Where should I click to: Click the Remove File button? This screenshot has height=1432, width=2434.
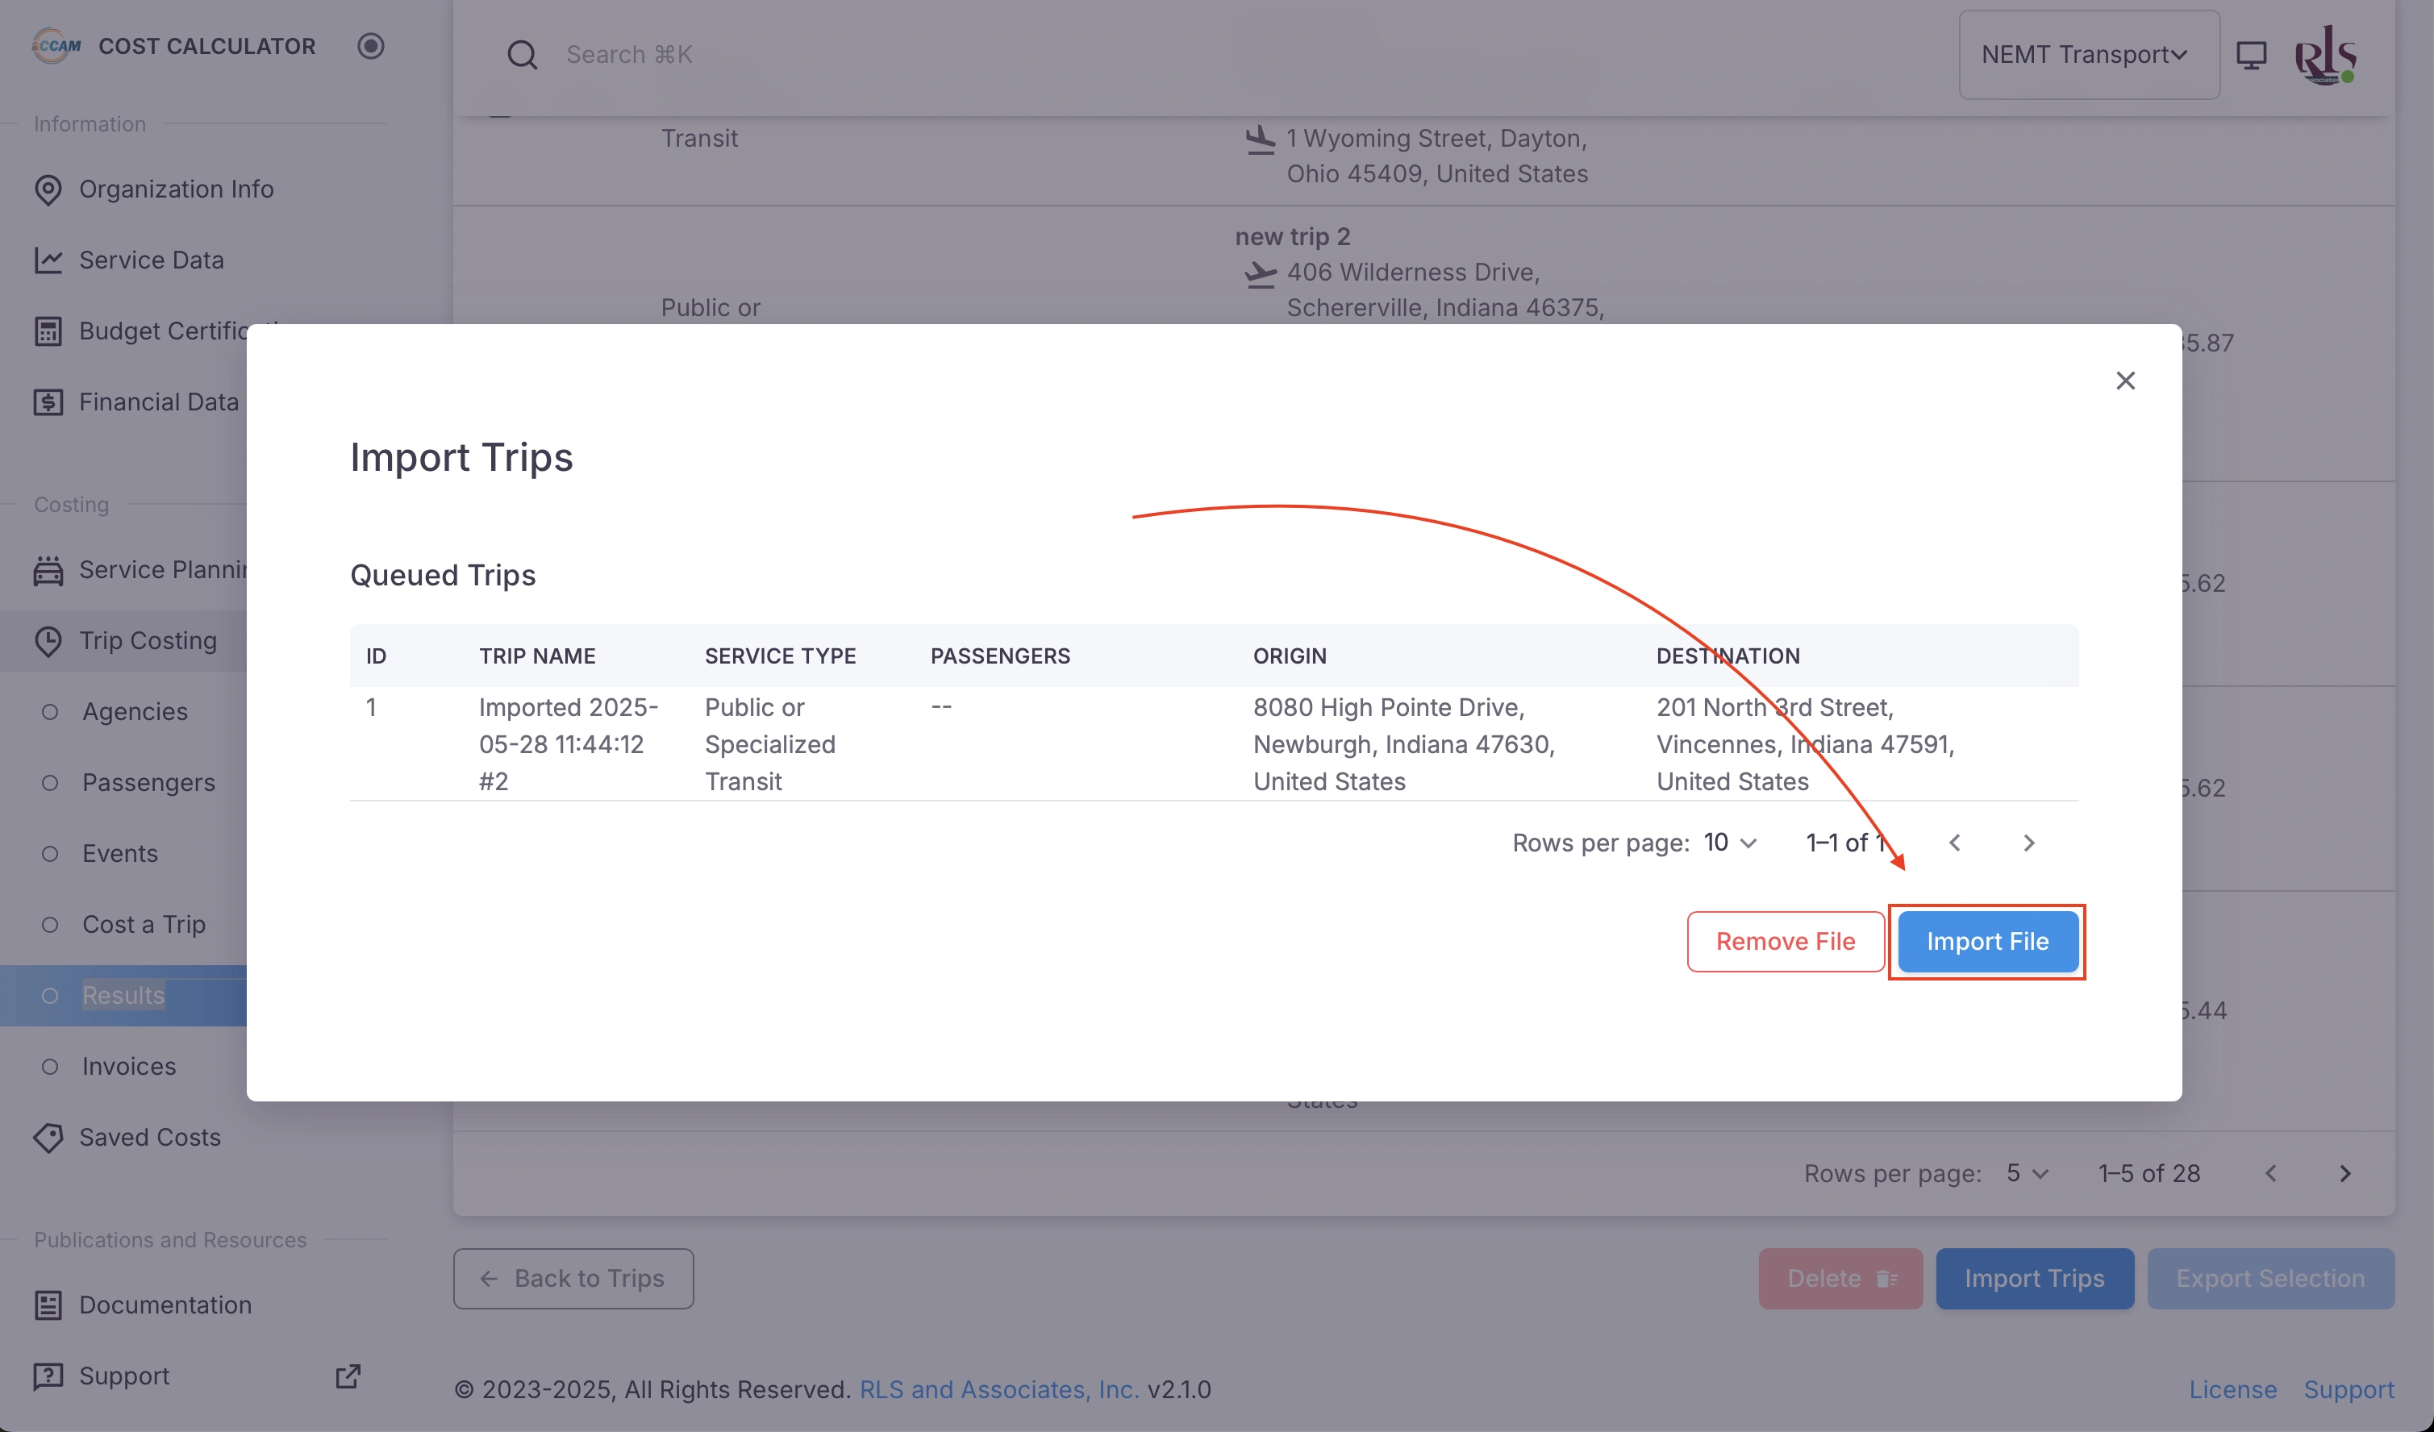1785,942
